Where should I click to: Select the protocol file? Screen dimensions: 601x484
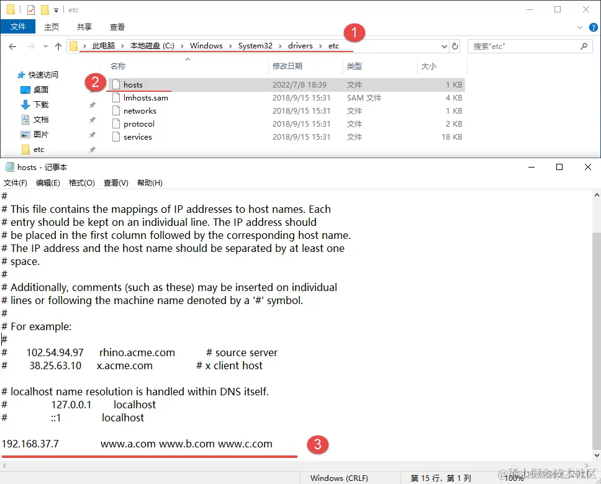point(287,123)
